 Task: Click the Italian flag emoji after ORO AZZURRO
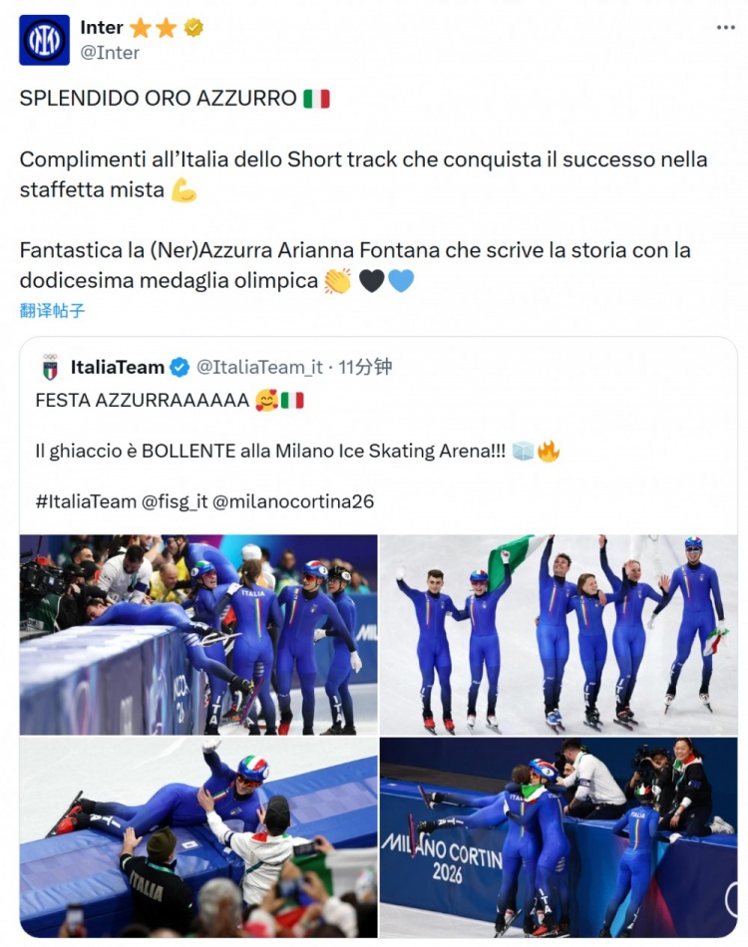coord(316,99)
